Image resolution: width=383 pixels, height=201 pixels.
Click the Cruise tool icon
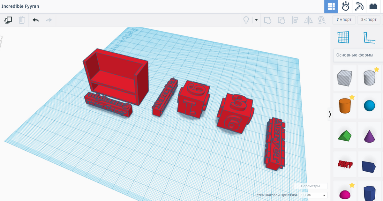point(322,20)
